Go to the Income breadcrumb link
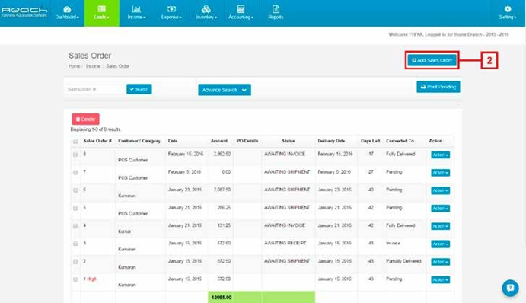 pyautogui.click(x=93, y=66)
